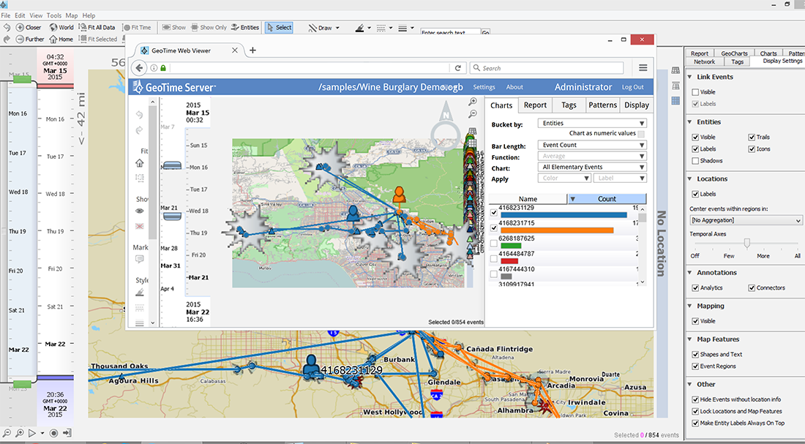Click the highlighter color tool in desktop toolbar

[x=360, y=28]
